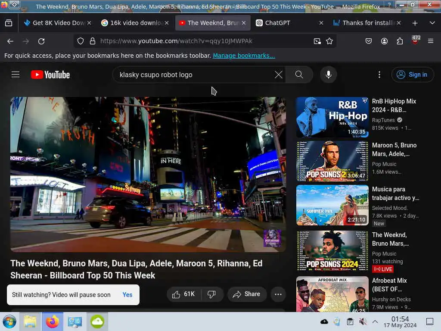Open the YouTube guide hamburger menu

[16, 75]
